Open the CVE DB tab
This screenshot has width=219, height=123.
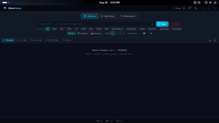pyautogui.click(x=51, y=40)
